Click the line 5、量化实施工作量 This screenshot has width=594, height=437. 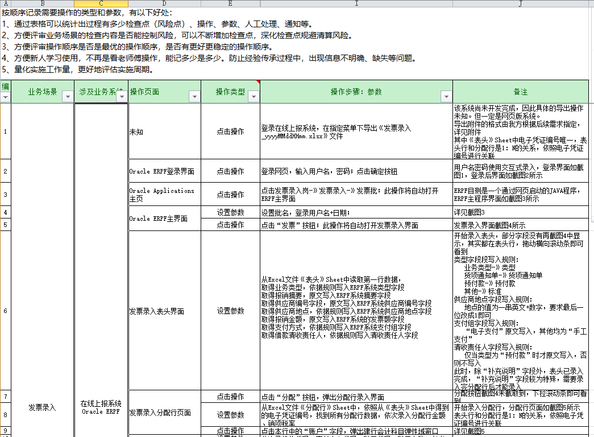pyautogui.click(x=79, y=69)
